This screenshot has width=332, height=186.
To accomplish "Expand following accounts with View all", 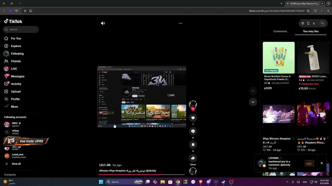I will (13, 164).
